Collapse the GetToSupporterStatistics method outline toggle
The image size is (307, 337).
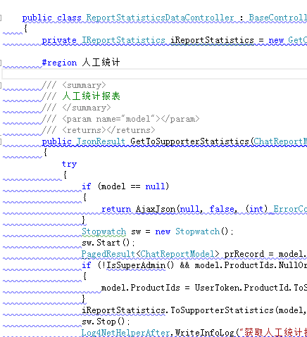(1, 141)
